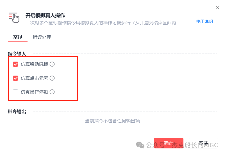Click the 仿真操作停顿 label text
The image size is (225, 154).
coord(35,92)
